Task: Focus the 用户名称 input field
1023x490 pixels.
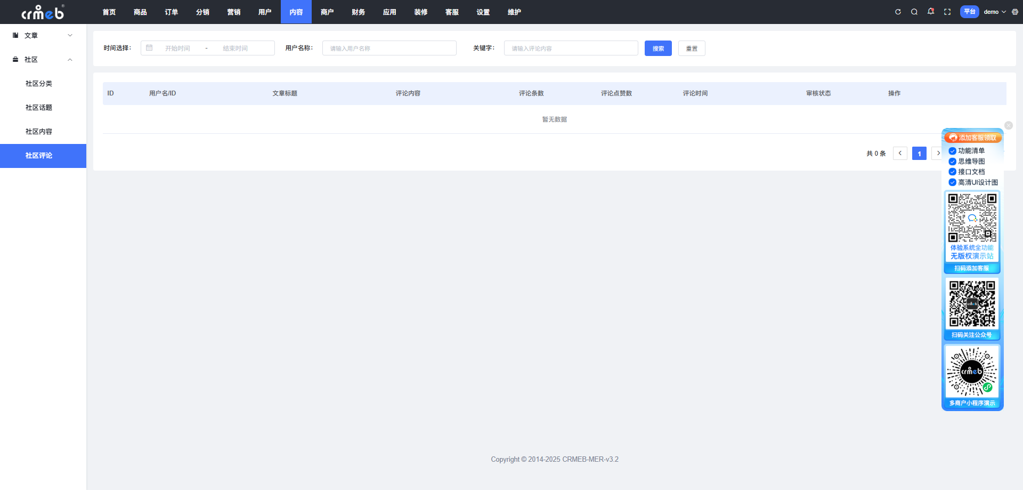Action: click(x=389, y=49)
